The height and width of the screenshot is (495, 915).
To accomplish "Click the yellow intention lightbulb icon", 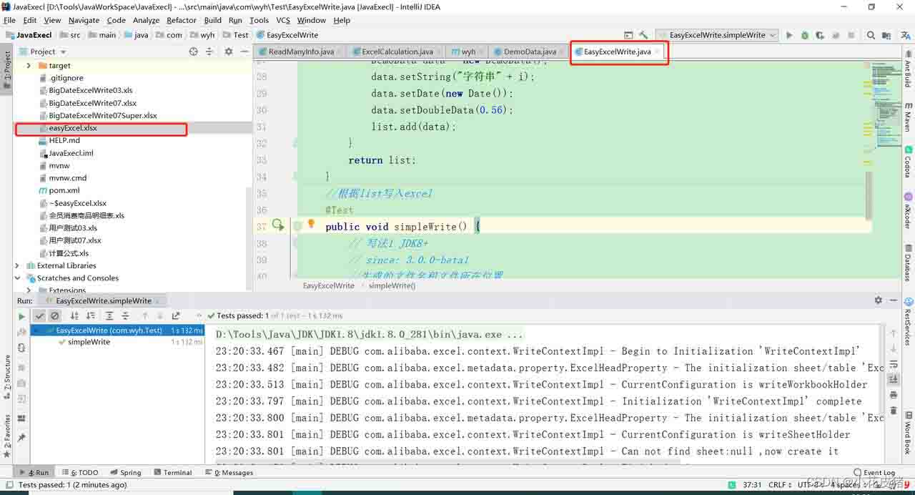I will [311, 224].
